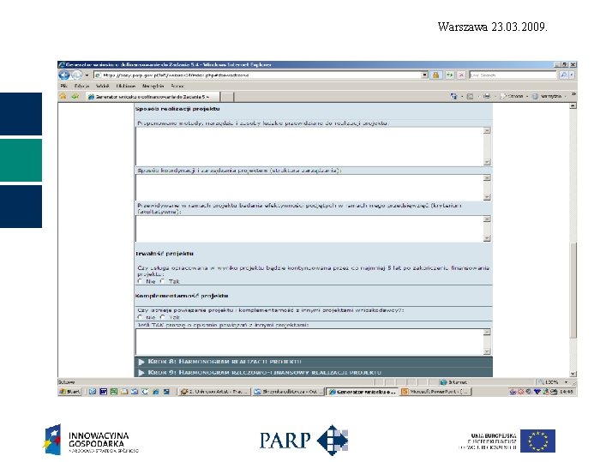This screenshot has height=462, width=600.
Task: Select Nie for five-year service continuation
Action: point(140,281)
